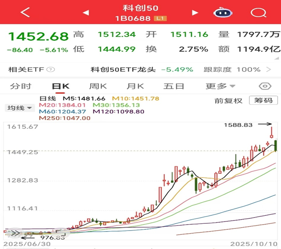Viewport: 281px width, 249px height.
Task: Open 科创50ETF龙头 related ETF link
Action: tap(123, 69)
